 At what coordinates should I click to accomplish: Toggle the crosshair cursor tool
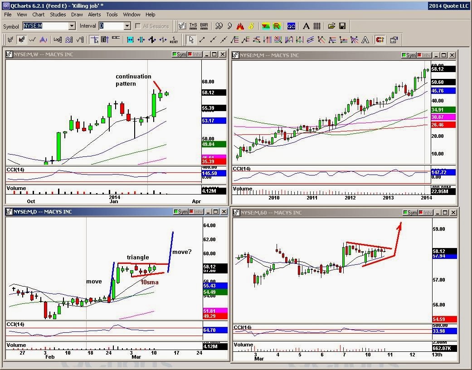[x=94, y=39]
